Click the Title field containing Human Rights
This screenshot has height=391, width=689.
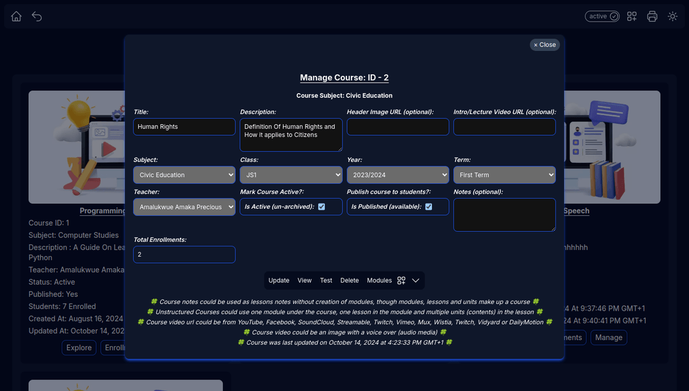tap(184, 127)
